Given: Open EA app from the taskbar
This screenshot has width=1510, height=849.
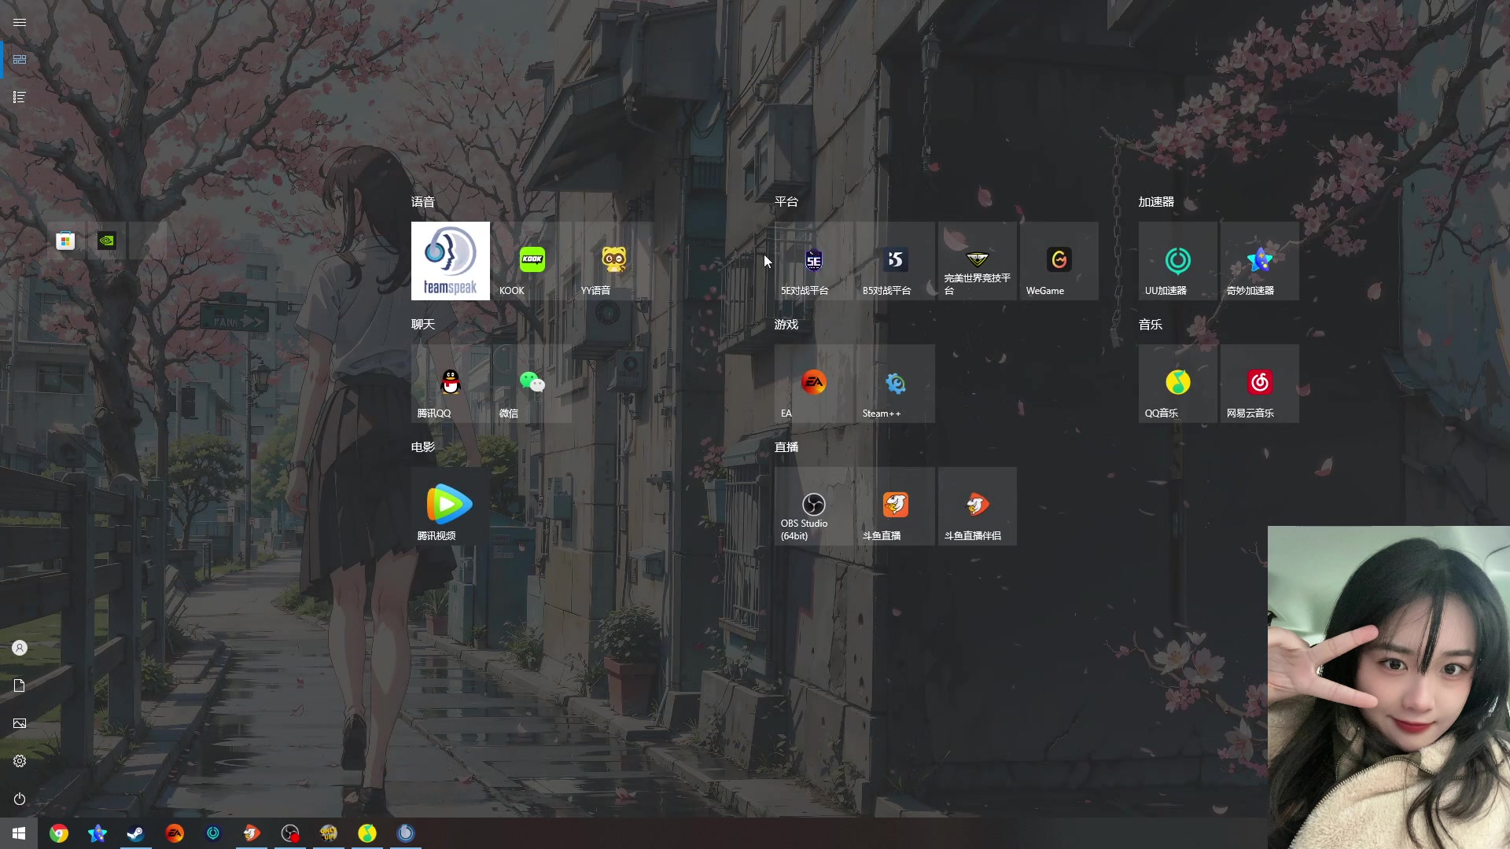Looking at the screenshot, I should click(175, 833).
